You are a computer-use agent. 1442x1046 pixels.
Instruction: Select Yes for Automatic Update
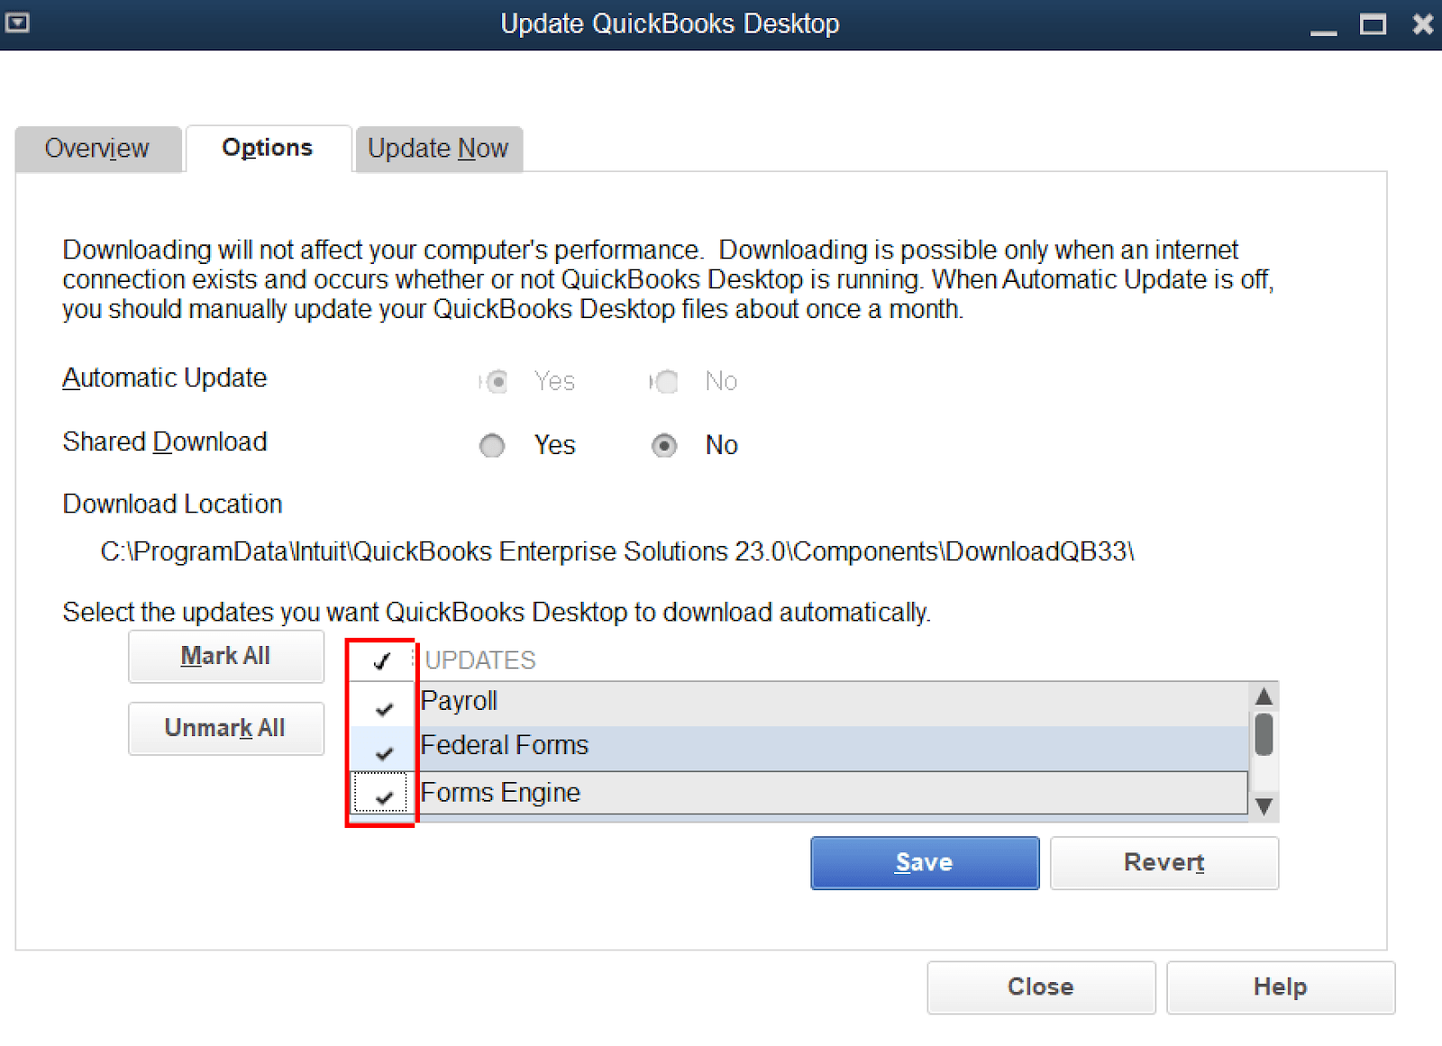(496, 381)
